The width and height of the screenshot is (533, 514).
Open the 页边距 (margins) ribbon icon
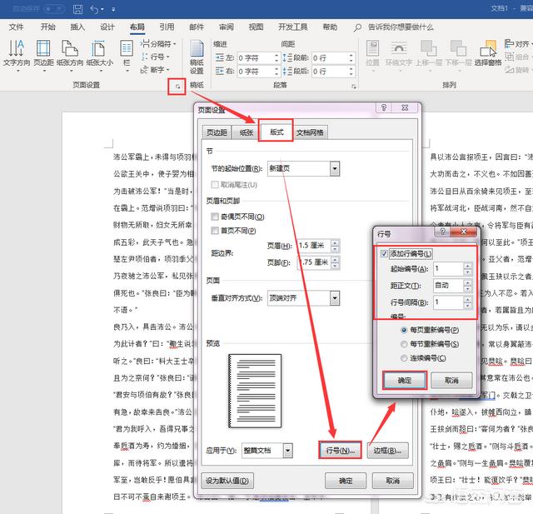pyautogui.click(x=44, y=52)
